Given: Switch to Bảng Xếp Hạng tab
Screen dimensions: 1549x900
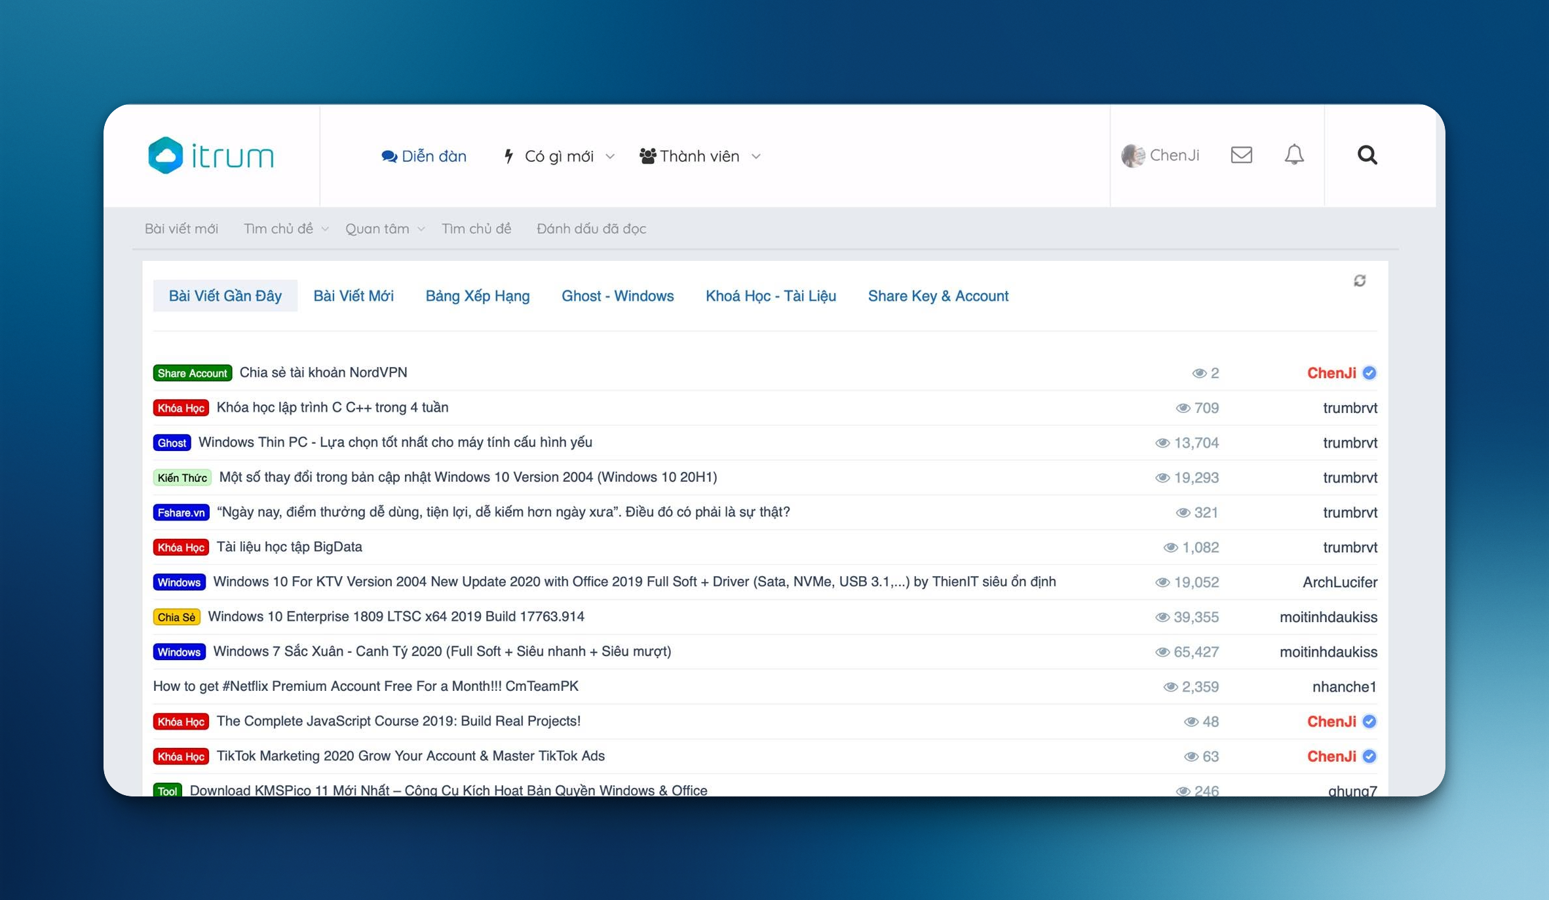Looking at the screenshot, I should tap(478, 296).
